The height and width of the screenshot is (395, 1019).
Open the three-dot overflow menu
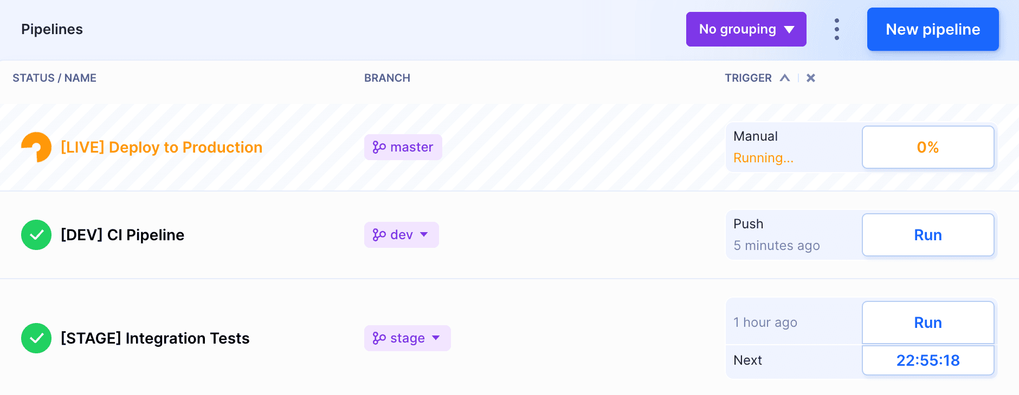[x=836, y=29]
